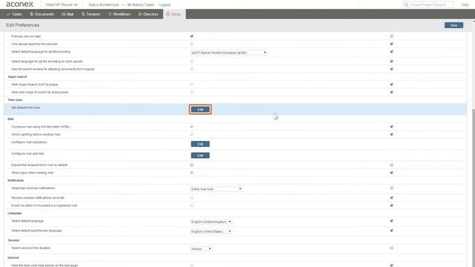Click the user name Mr Antony Taylor
Image resolution: width=475 pixels, height=267 pixels.
point(141,4)
